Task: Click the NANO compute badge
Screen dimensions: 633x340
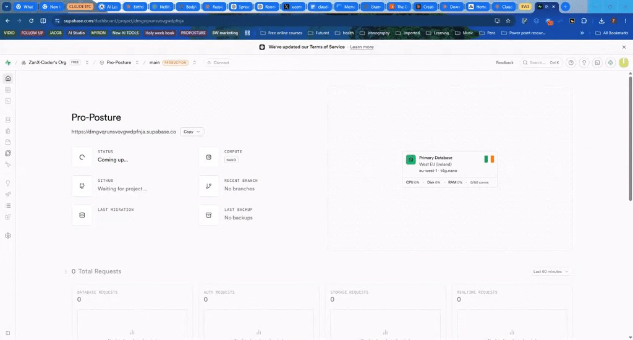Action: click(x=231, y=160)
